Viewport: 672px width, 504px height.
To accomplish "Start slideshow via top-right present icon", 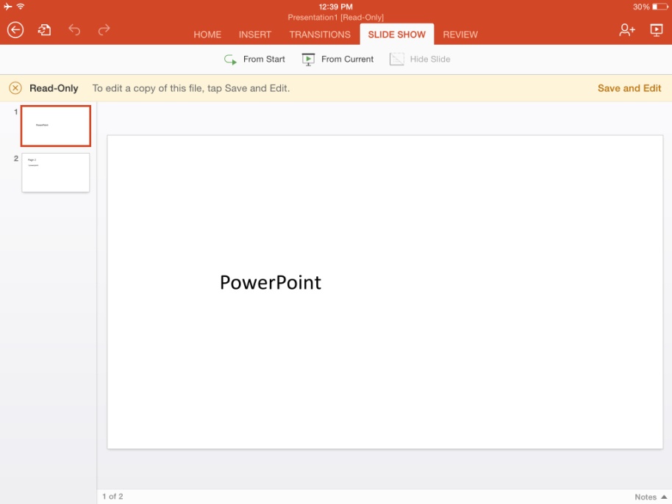I will [x=656, y=30].
